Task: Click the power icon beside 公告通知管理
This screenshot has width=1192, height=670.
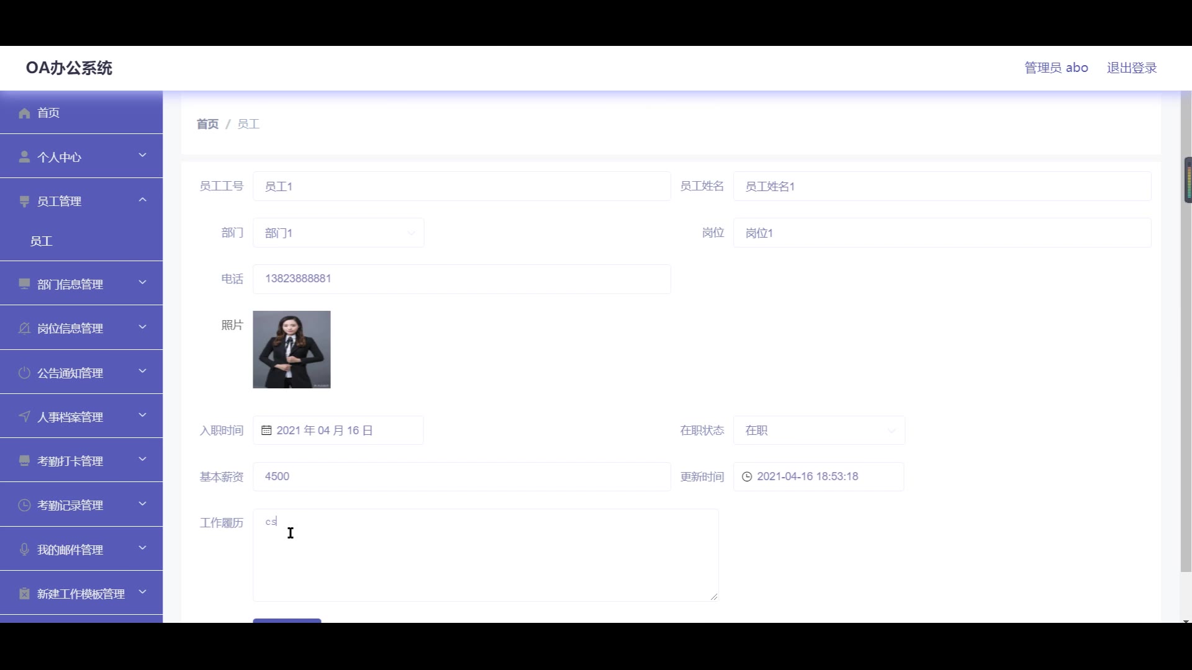Action: click(24, 373)
